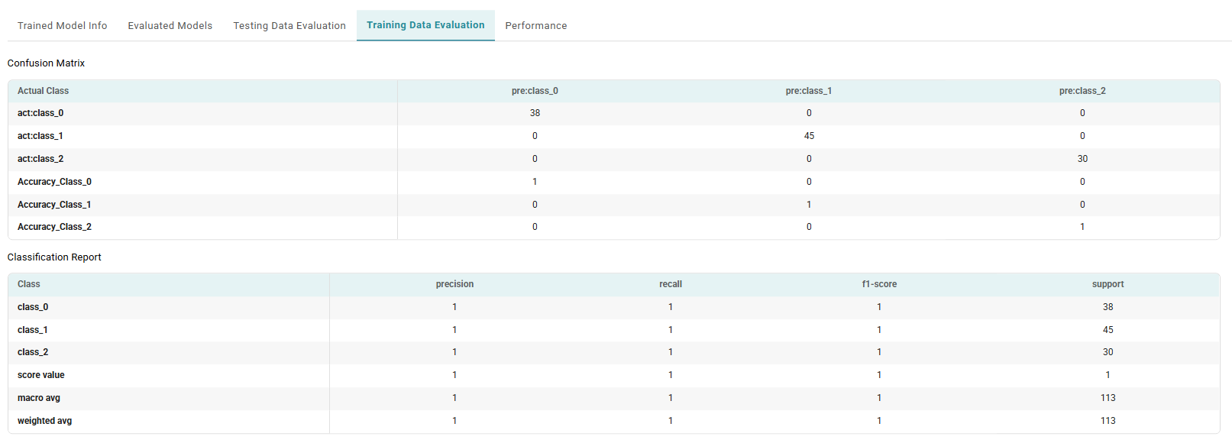
Task: Open the Trained Model Info tab
Action: click(62, 26)
